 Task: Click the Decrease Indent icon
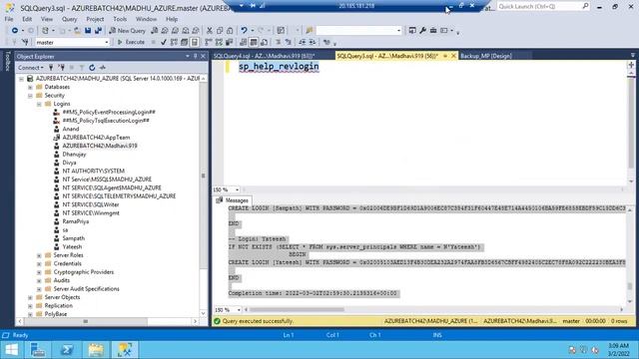pyautogui.click(x=302, y=42)
